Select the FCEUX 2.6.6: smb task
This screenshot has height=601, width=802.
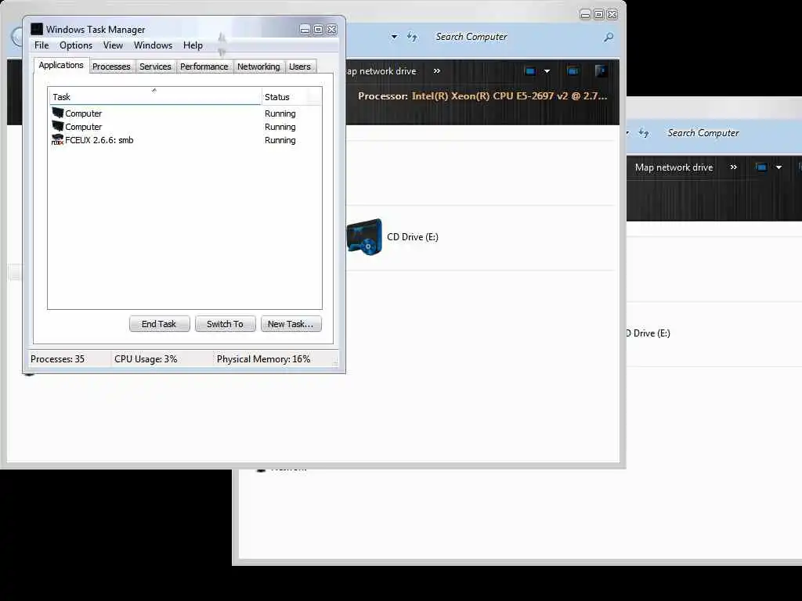point(185,140)
